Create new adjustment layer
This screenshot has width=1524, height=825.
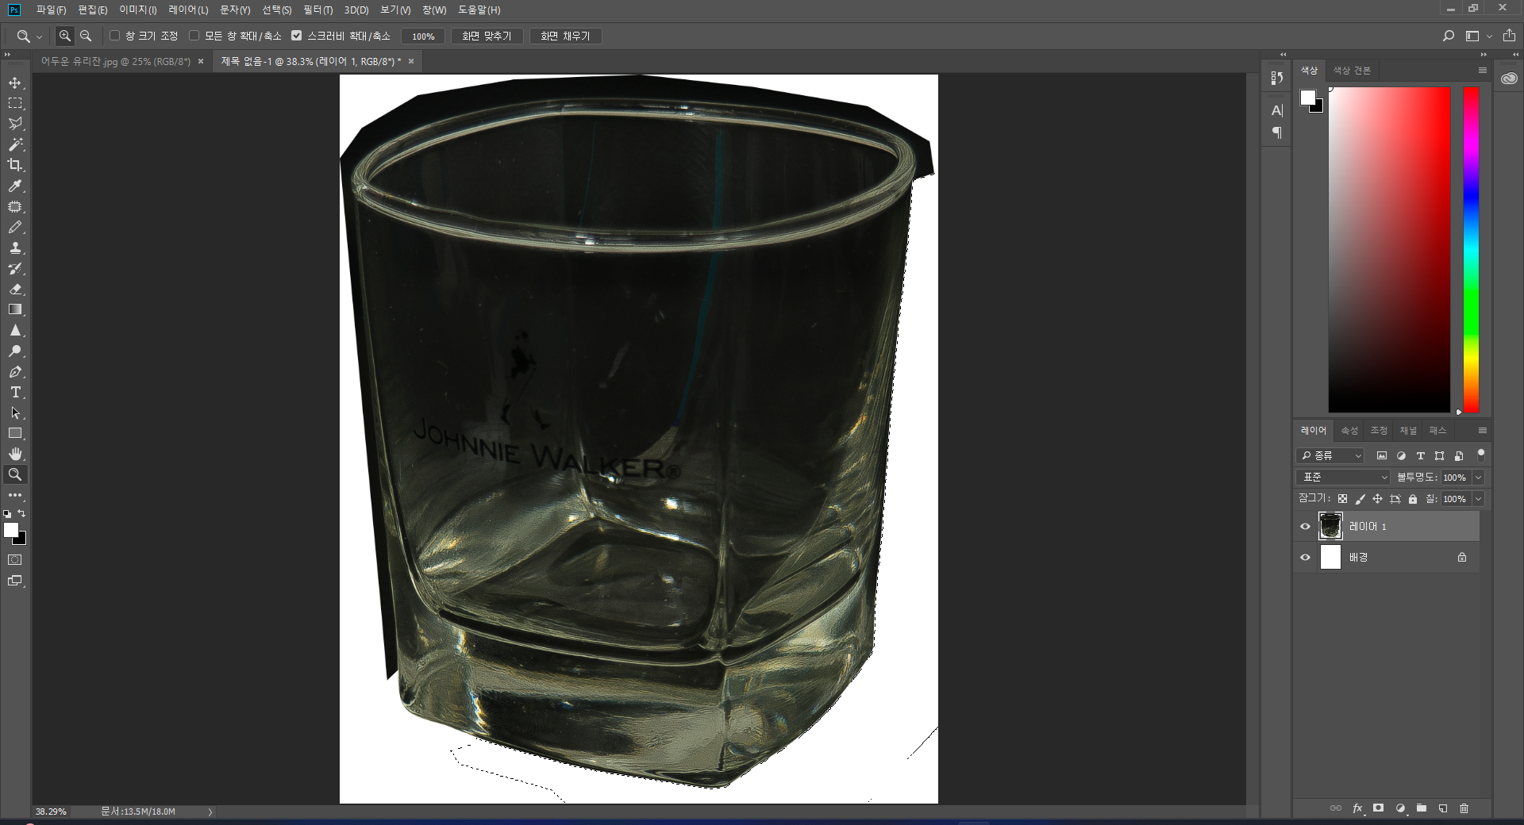coord(1400,808)
